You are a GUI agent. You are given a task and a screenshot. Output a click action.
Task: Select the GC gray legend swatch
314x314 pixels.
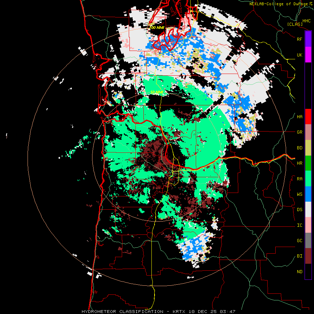point(308,240)
